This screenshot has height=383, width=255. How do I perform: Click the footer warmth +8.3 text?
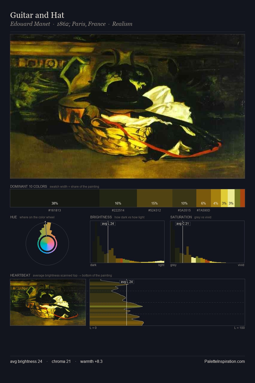[91, 361]
